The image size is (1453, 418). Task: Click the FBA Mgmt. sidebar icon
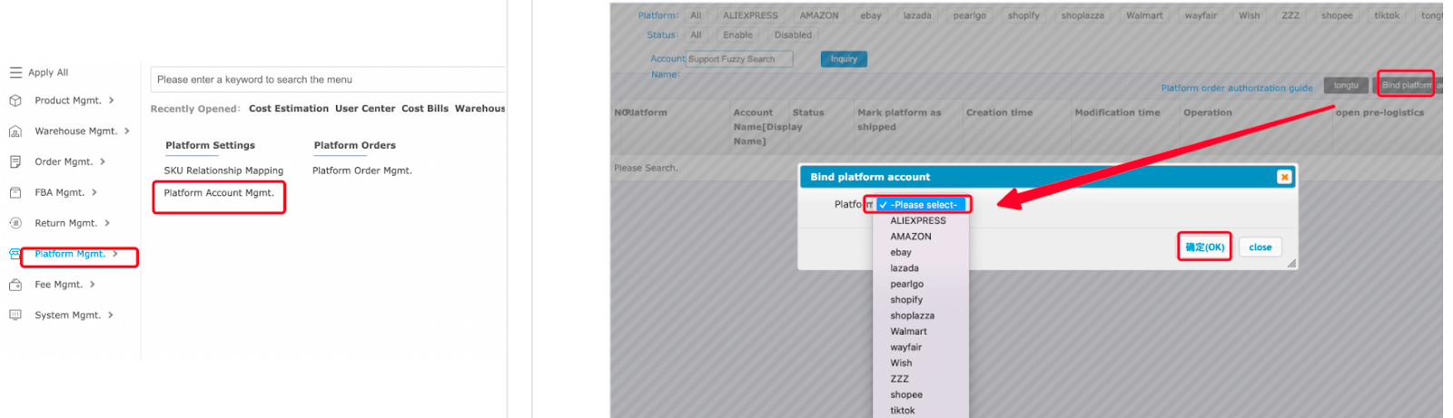tap(15, 193)
